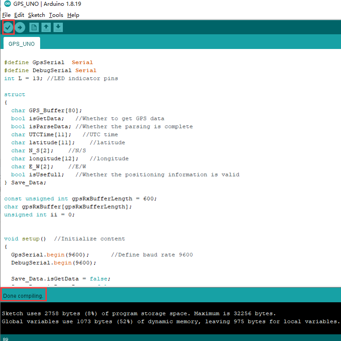Click the 'Sketch uses 2758 bytes' console output line
341x341 pixels.
(139, 313)
